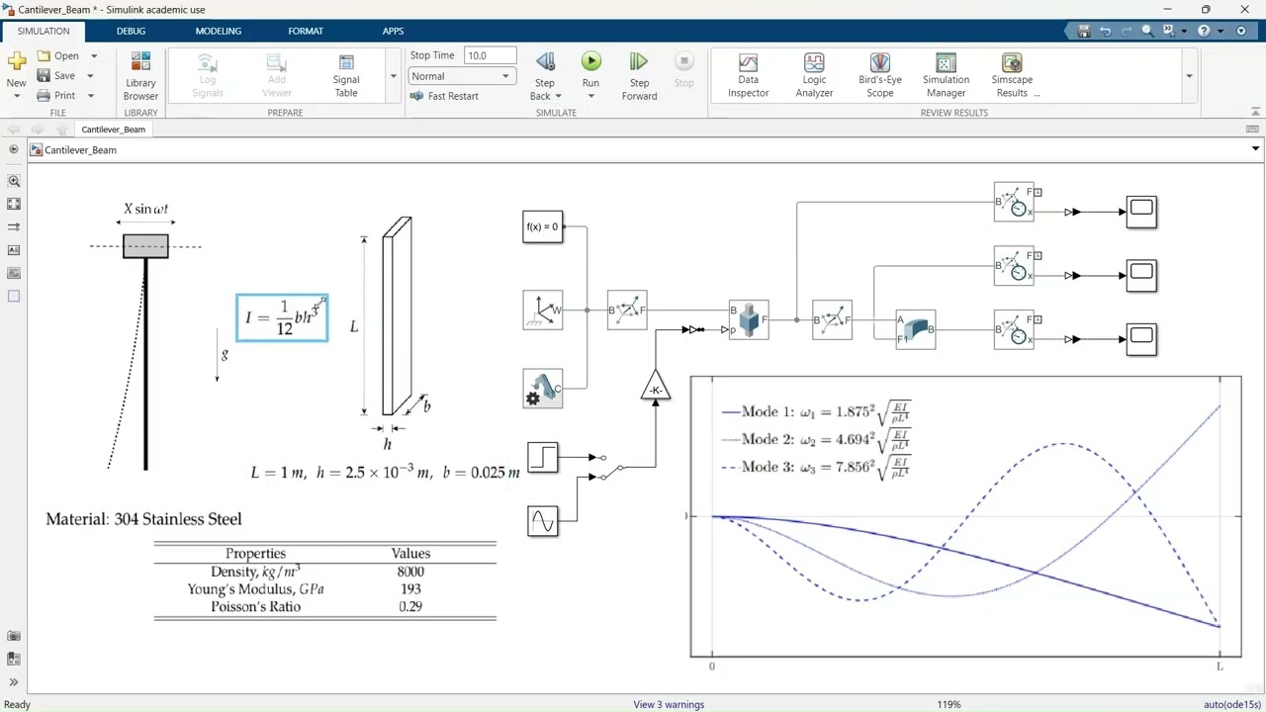The height and width of the screenshot is (712, 1266).
Task: Click the New model icon
Action: [16, 63]
